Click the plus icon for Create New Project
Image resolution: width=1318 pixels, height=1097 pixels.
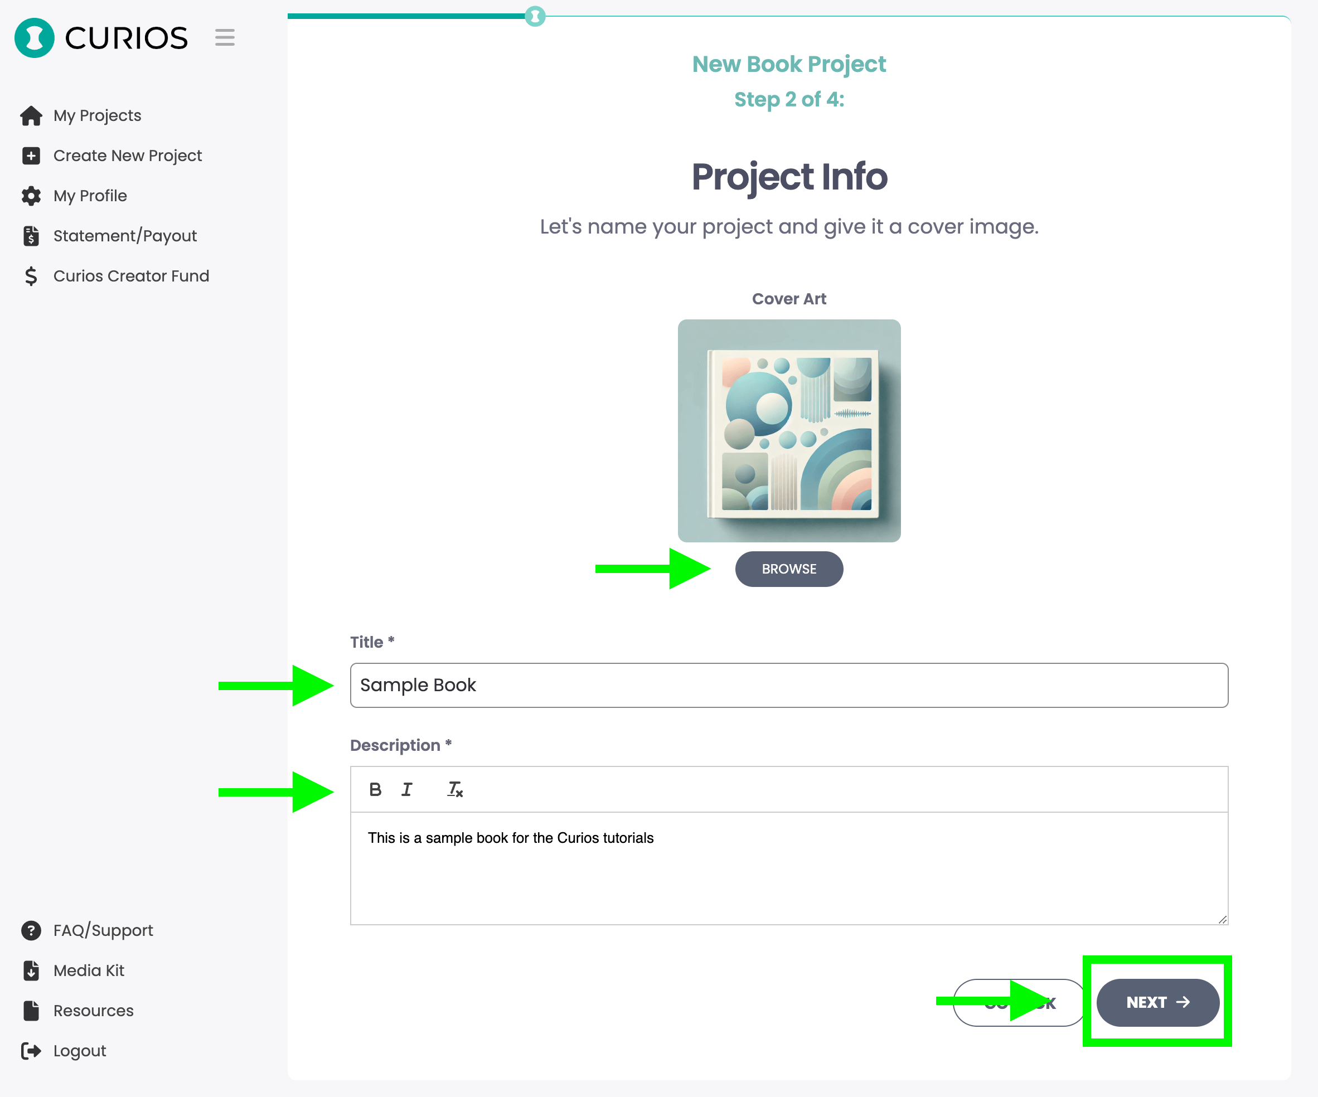31,156
